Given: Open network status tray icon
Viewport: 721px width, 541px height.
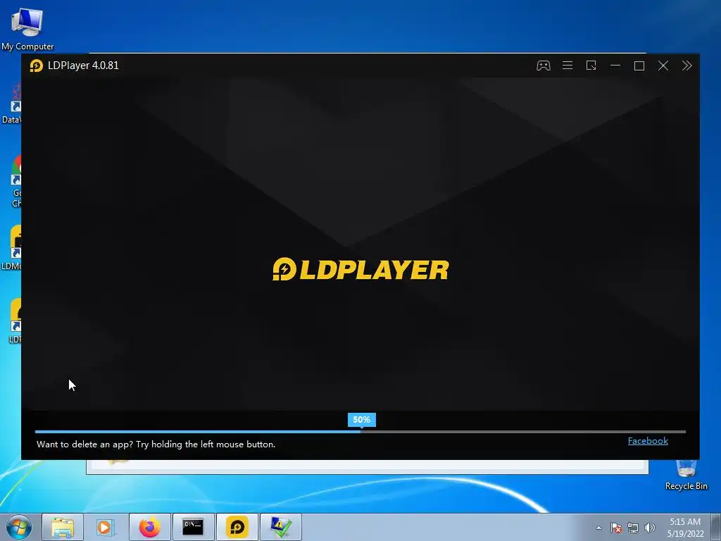Looking at the screenshot, I should point(633,528).
